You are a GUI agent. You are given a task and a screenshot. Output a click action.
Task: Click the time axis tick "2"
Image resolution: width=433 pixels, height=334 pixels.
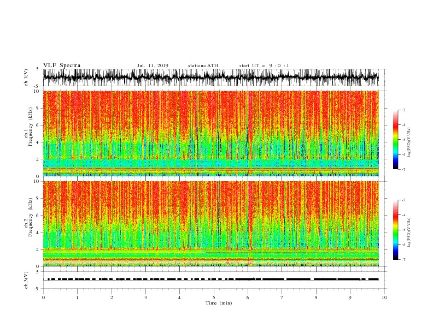click(112, 297)
